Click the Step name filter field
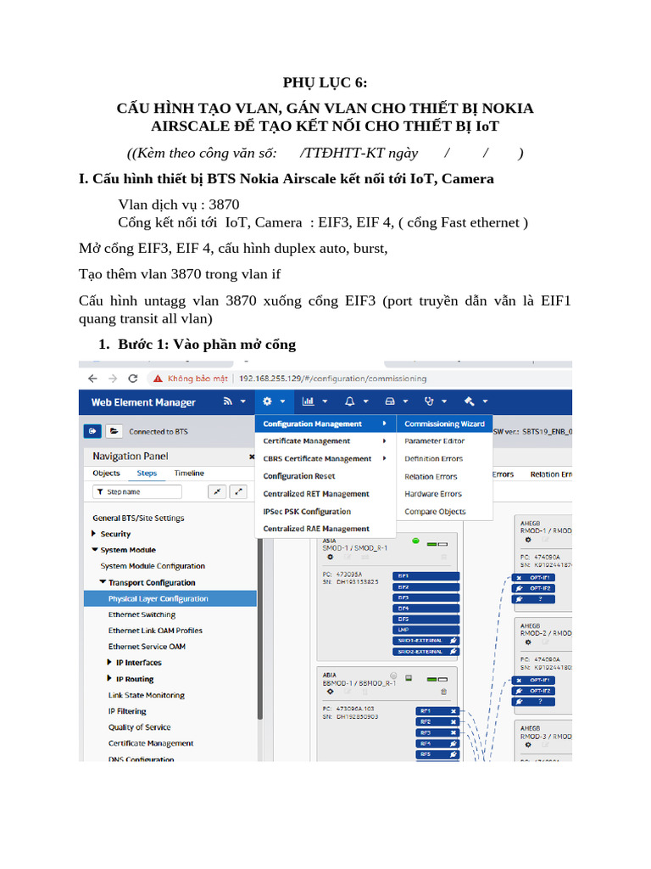 click(137, 491)
